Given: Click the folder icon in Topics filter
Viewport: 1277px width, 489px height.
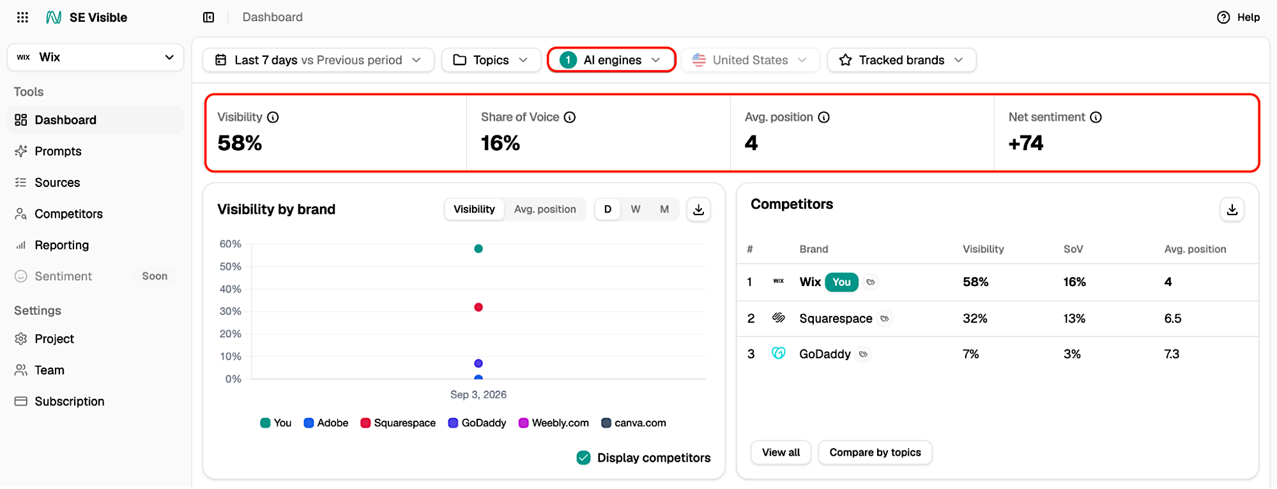Looking at the screenshot, I should pos(459,60).
